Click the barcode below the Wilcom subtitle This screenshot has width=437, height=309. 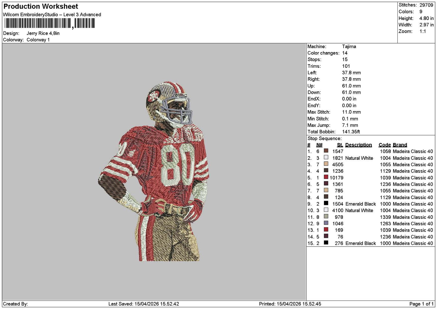50,23
